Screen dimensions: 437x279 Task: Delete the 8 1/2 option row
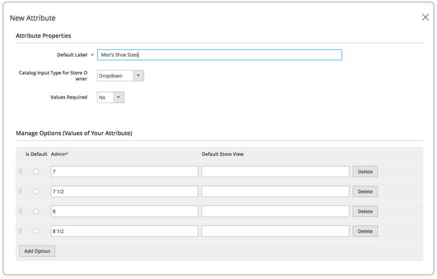point(365,231)
